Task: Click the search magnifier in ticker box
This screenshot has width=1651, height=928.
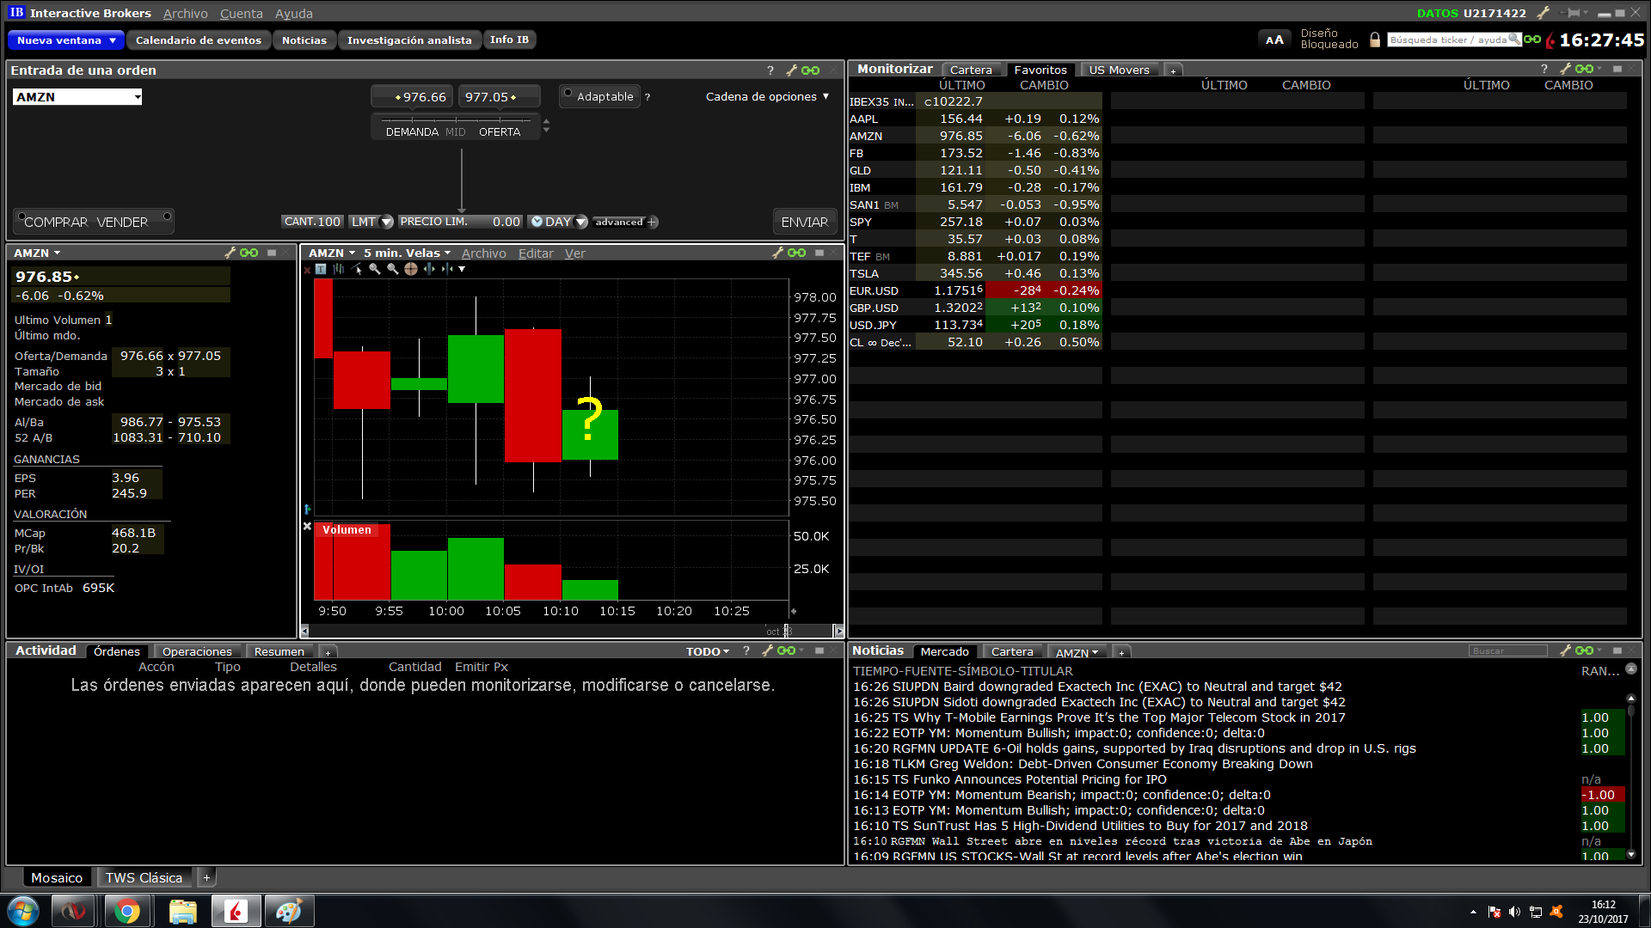Action: pyautogui.click(x=1514, y=40)
